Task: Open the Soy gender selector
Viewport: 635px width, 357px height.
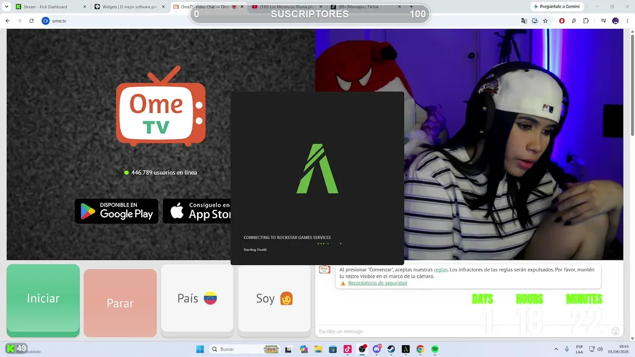Action: (274, 298)
